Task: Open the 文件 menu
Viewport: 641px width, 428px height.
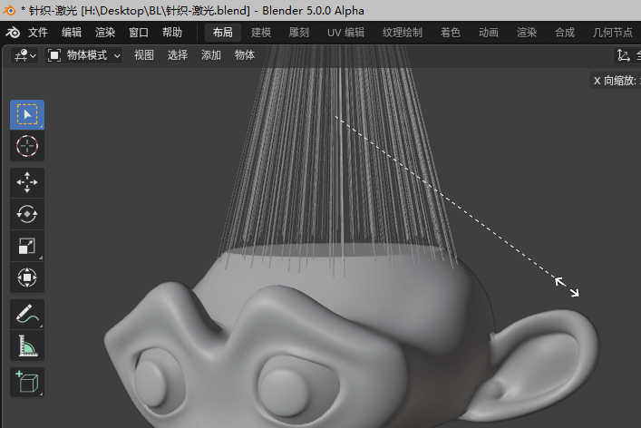Action: pyautogui.click(x=38, y=33)
